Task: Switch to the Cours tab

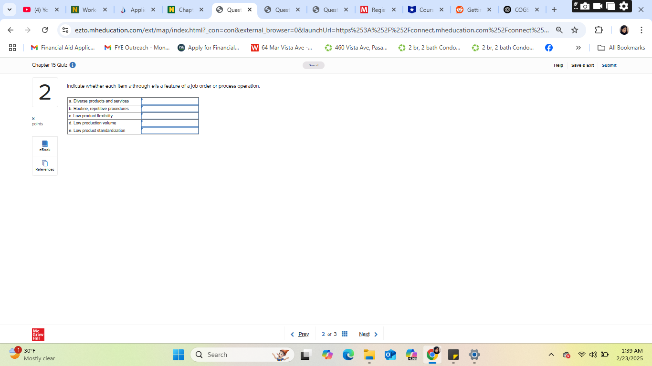Action: [x=427, y=10]
